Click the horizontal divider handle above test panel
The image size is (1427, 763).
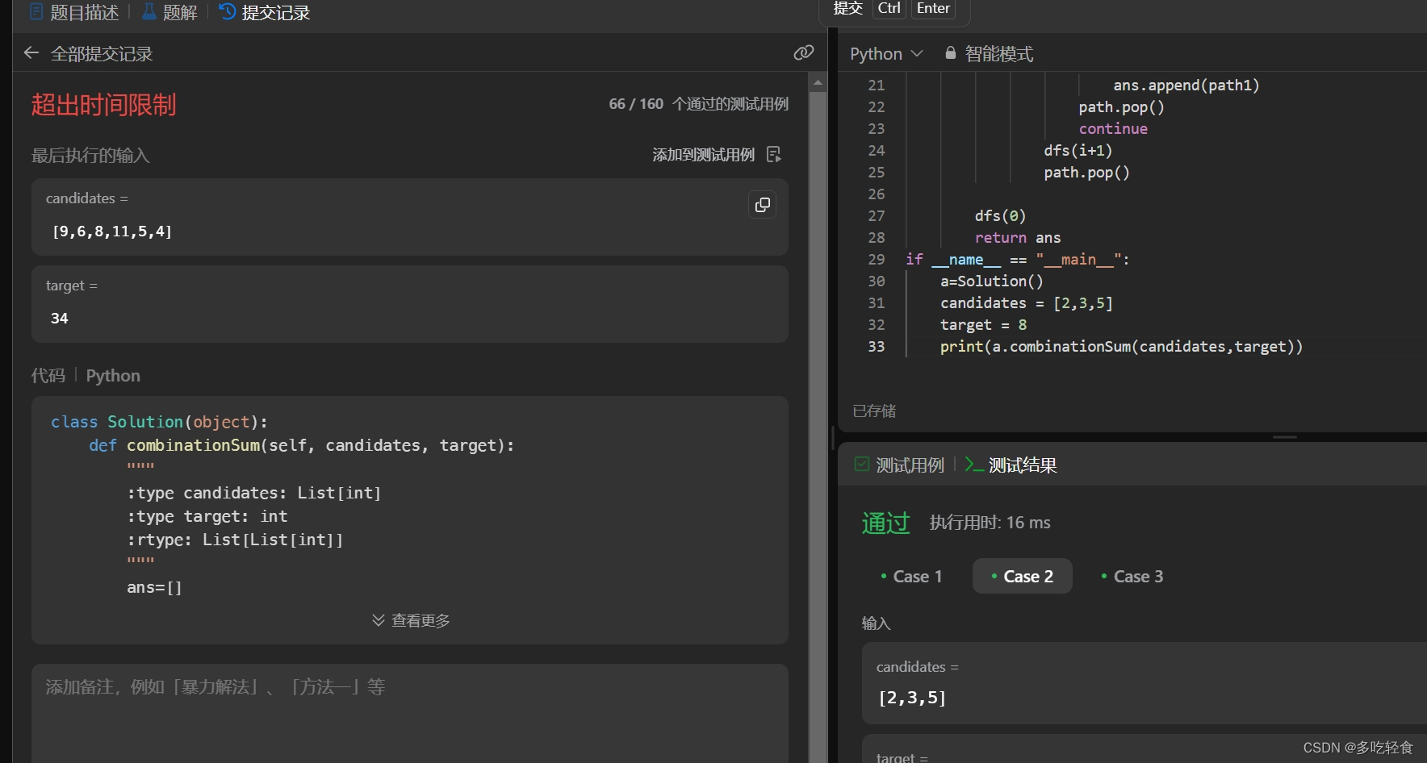pos(1284,436)
